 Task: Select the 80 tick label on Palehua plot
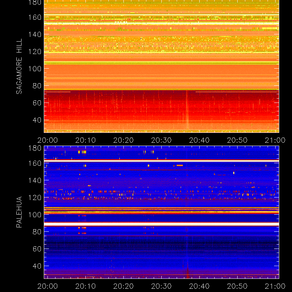coord(37,232)
